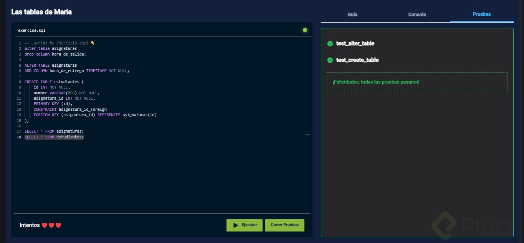Click the PRIMARY KEY (id) line

coord(53,103)
